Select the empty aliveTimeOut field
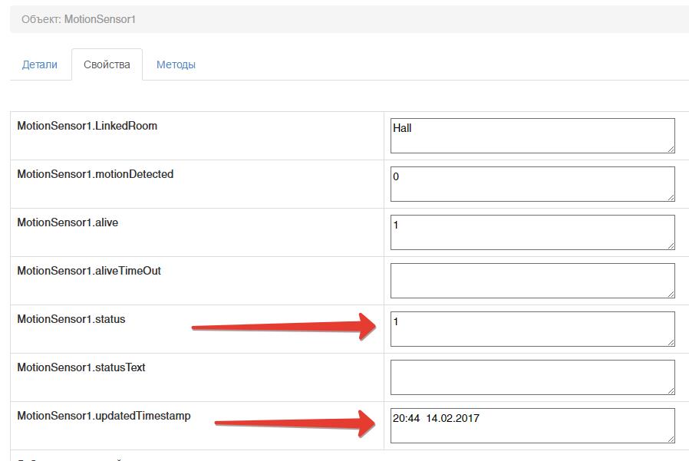This screenshot has width=689, height=461. (x=532, y=281)
